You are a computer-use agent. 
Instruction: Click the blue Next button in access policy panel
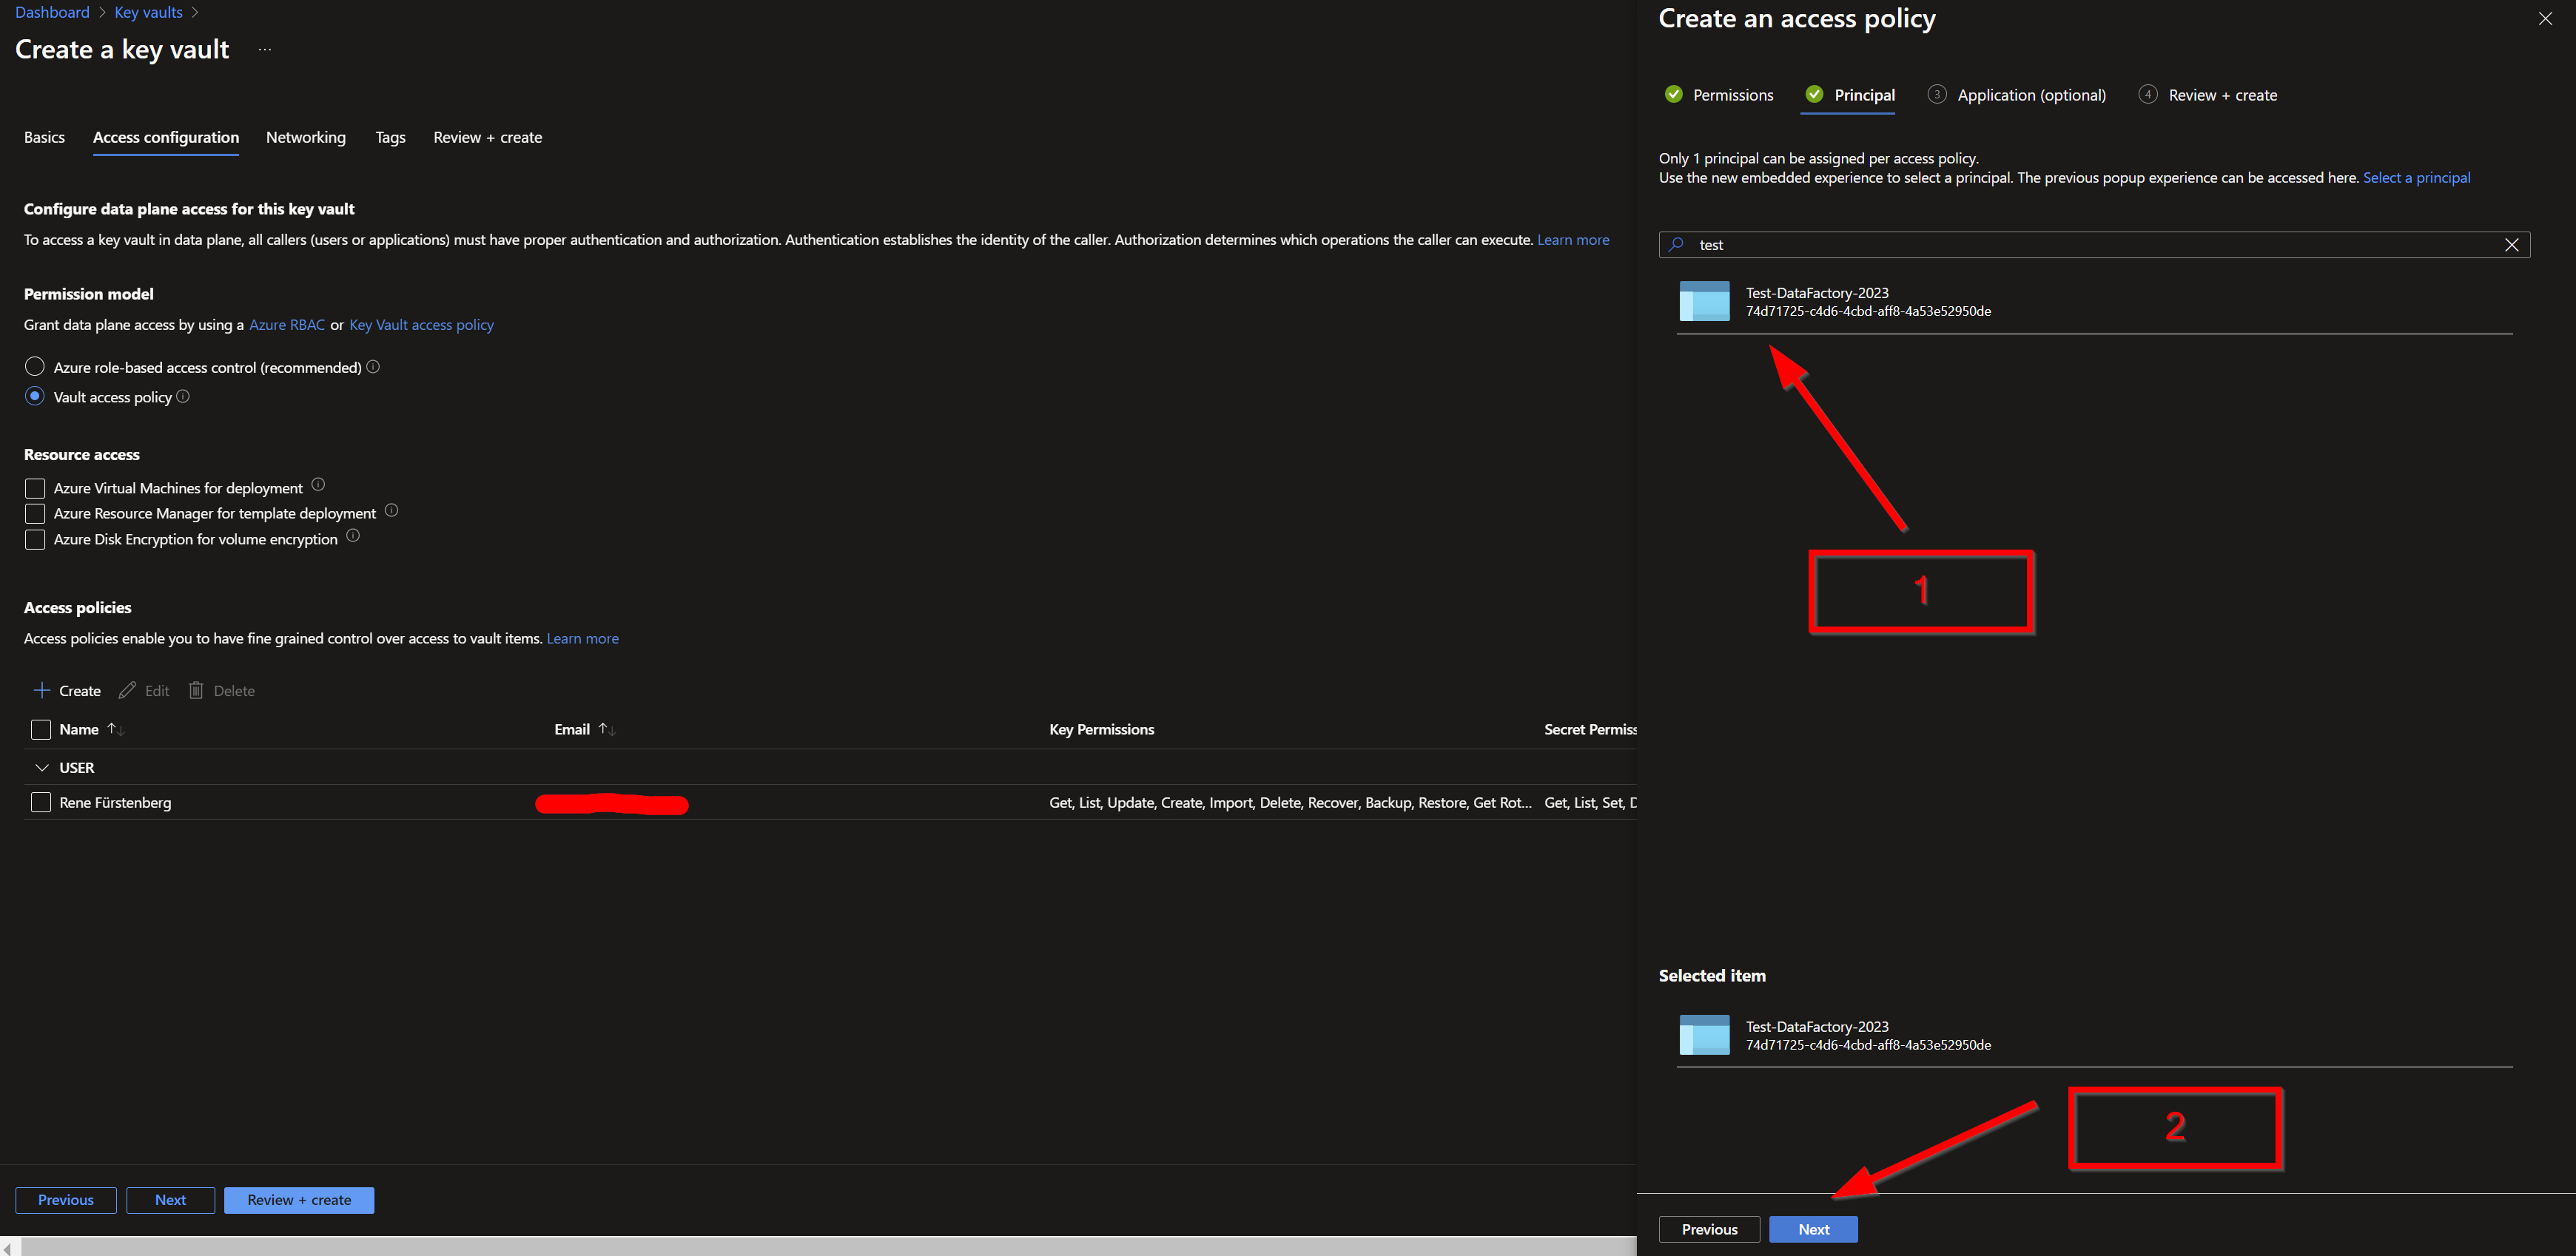click(1813, 1229)
